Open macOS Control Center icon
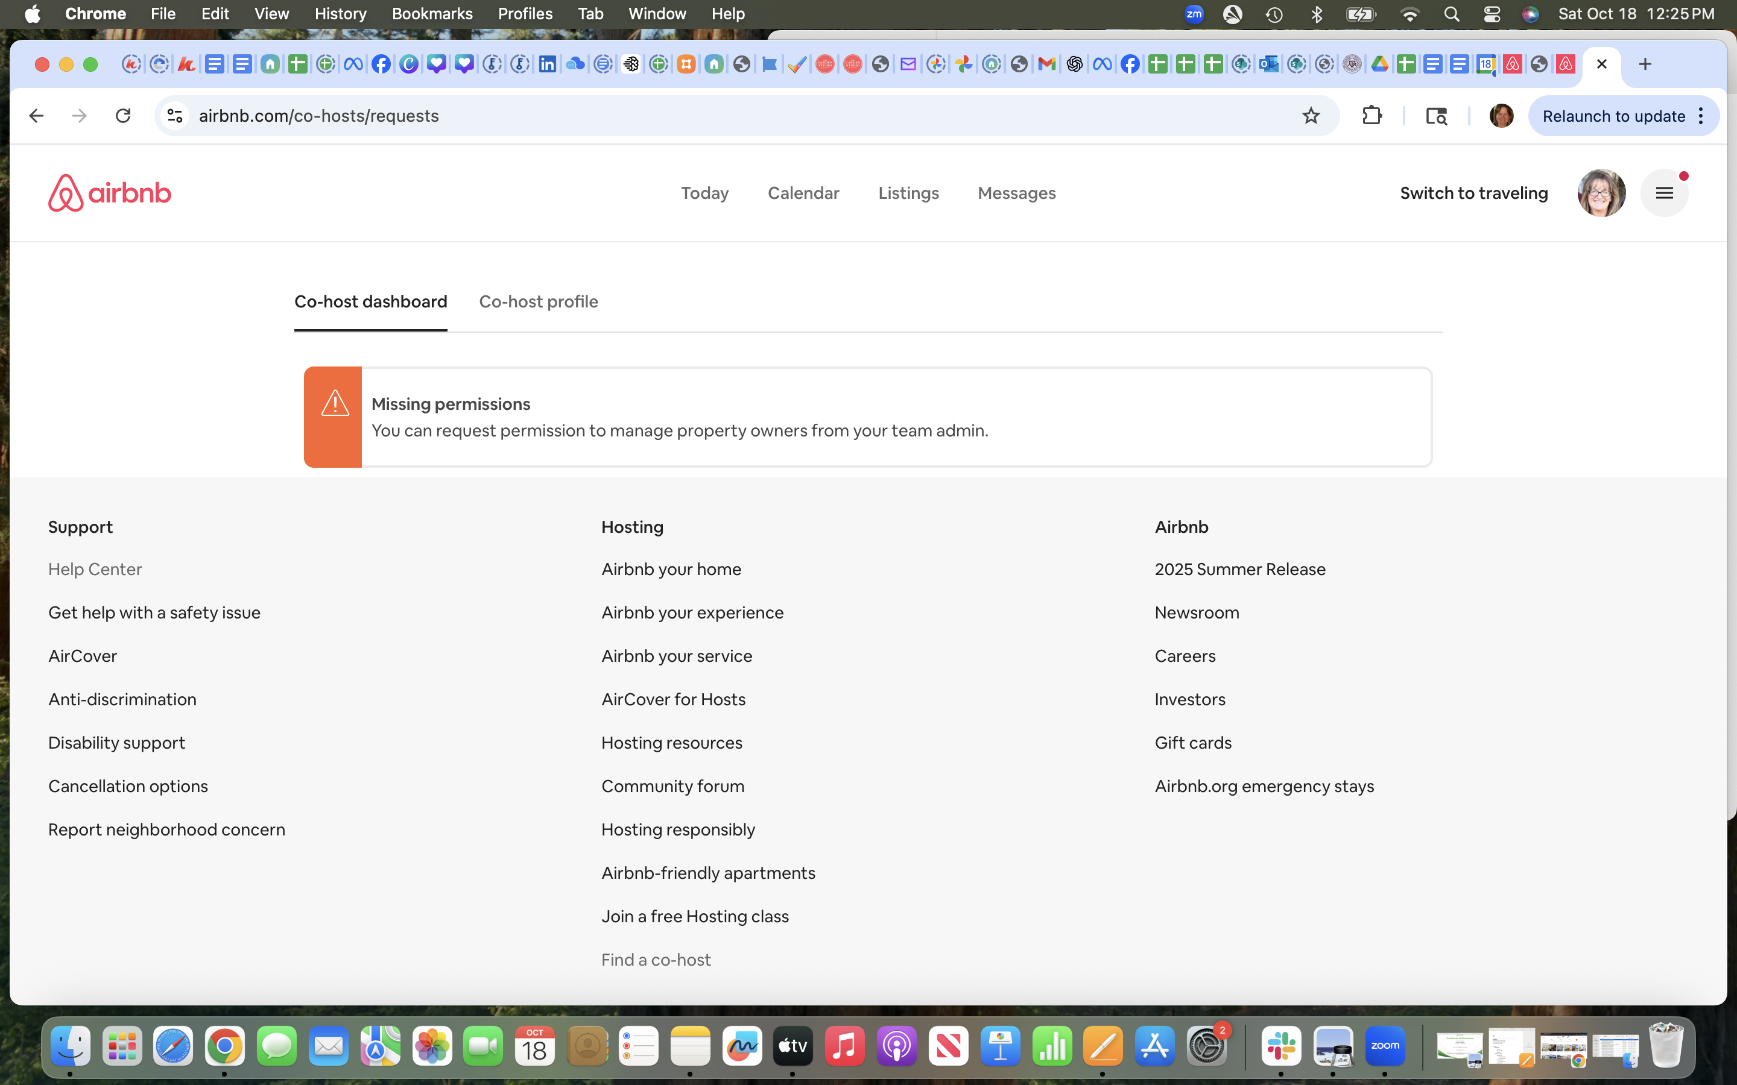This screenshot has width=1737, height=1085. pyautogui.click(x=1492, y=14)
